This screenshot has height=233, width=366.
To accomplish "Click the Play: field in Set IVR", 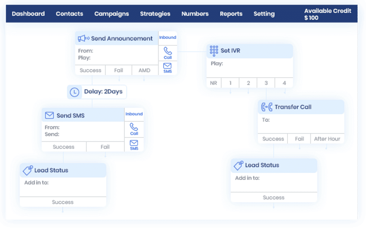I will [x=217, y=64].
